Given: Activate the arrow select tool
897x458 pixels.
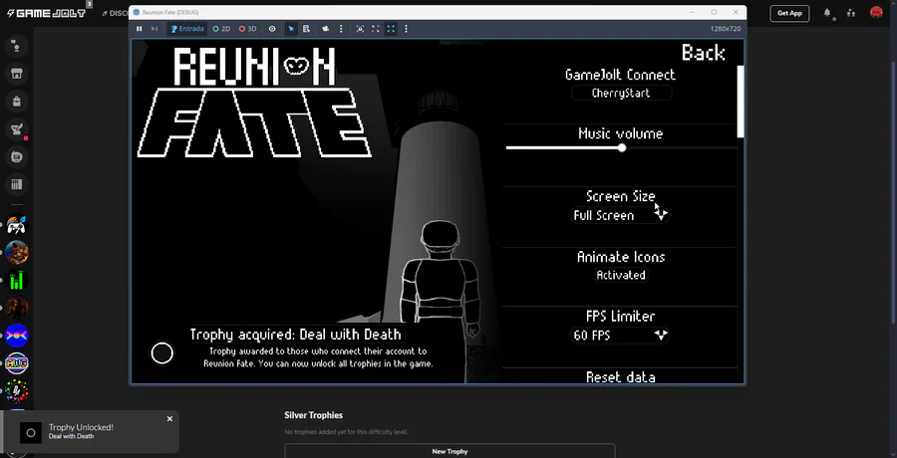Looking at the screenshot, I should 291,29.
